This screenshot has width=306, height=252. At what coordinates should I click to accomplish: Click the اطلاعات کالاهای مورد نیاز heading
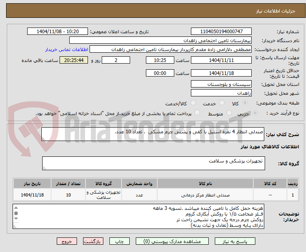point(270,147)
